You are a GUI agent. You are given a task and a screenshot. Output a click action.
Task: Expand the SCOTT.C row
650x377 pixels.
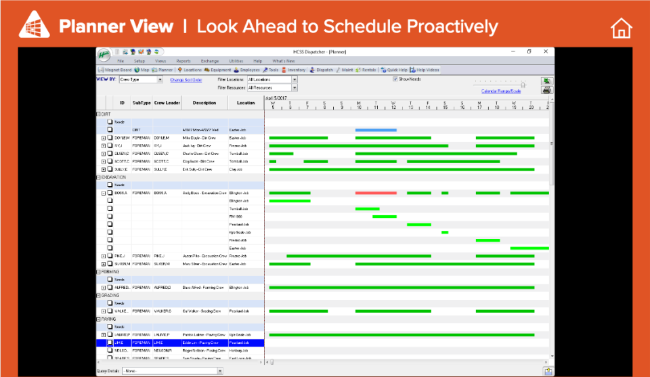pos(104,162)
